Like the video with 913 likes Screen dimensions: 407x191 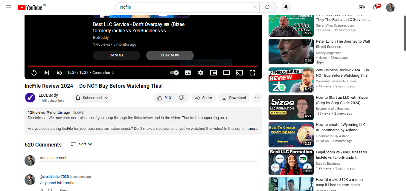coord(164,98)
